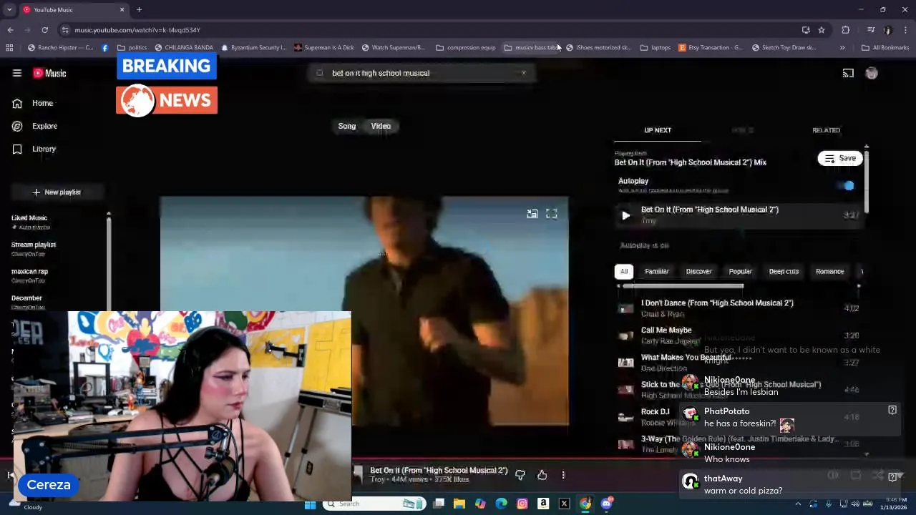This screenshot has width=916, height=515.
Task: Open browser apps grid icon
Action: 9,48
